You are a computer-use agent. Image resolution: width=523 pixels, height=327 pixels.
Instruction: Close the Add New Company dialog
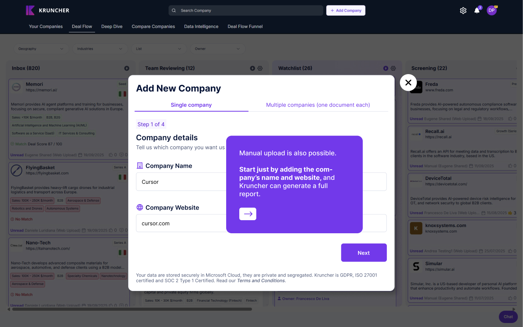tap(408, 83)
